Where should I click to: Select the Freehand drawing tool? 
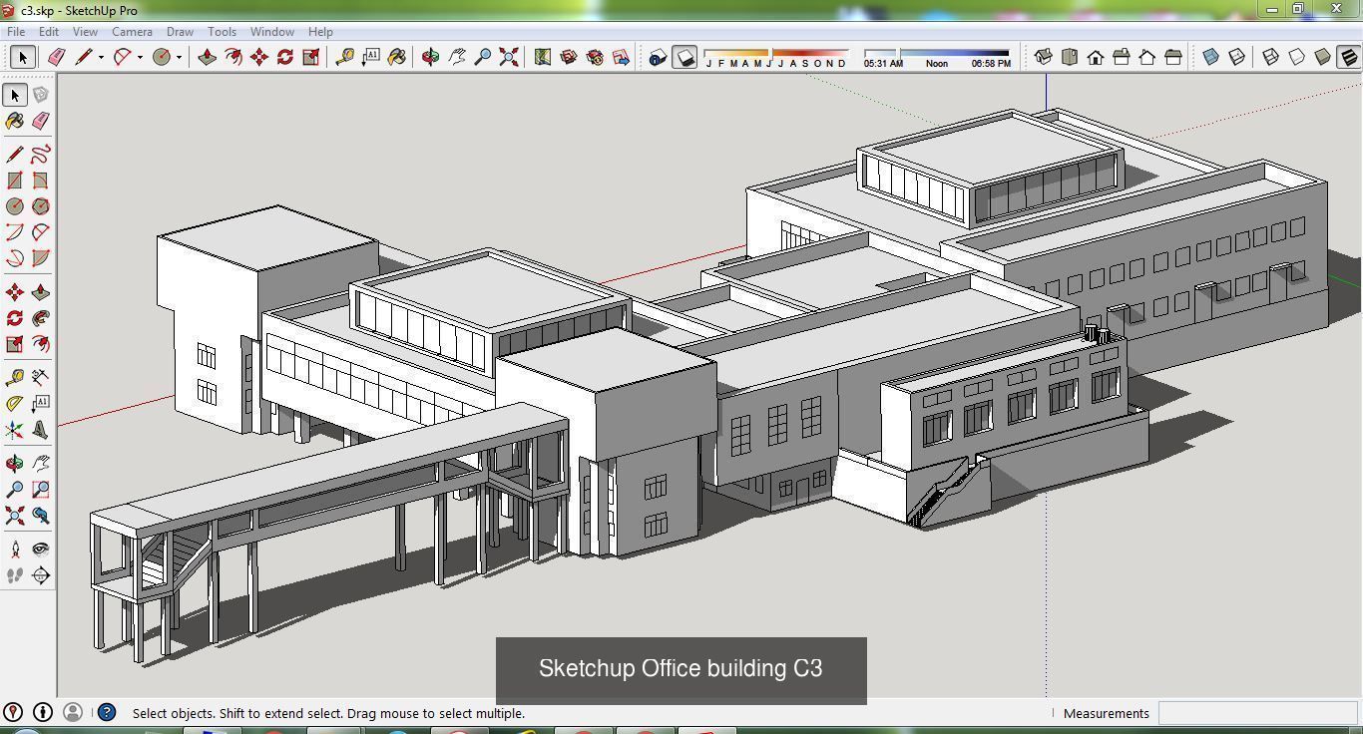[41, 155]
